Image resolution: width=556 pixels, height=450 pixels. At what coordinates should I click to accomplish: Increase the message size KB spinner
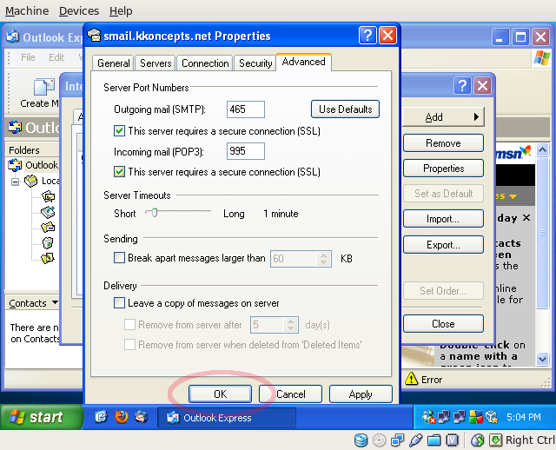pos(323,255)
